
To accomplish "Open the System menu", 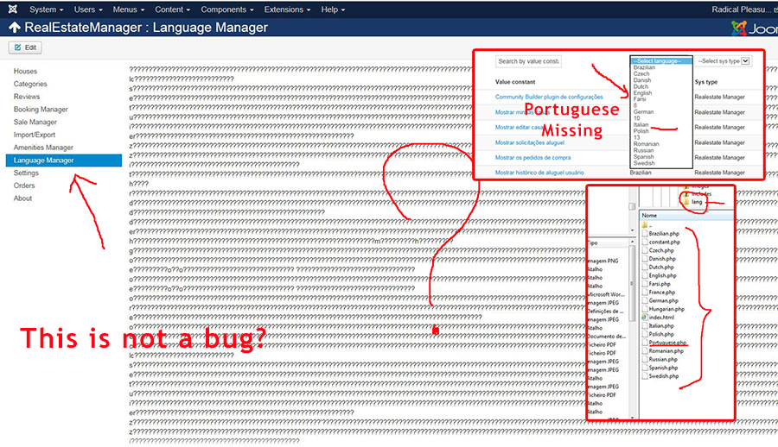I will pyautogui.click(x=46, y=9).
